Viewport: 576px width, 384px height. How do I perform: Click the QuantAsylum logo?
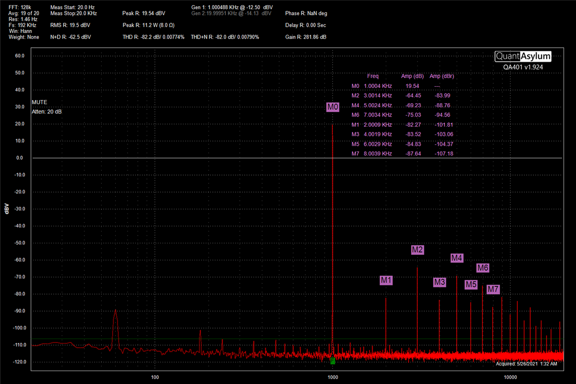point(523,56)
